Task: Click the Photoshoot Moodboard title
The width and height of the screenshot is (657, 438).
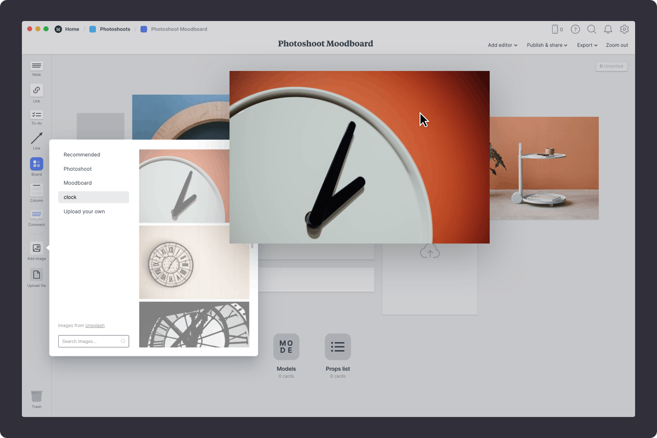Action: click(x=325, y=43)
